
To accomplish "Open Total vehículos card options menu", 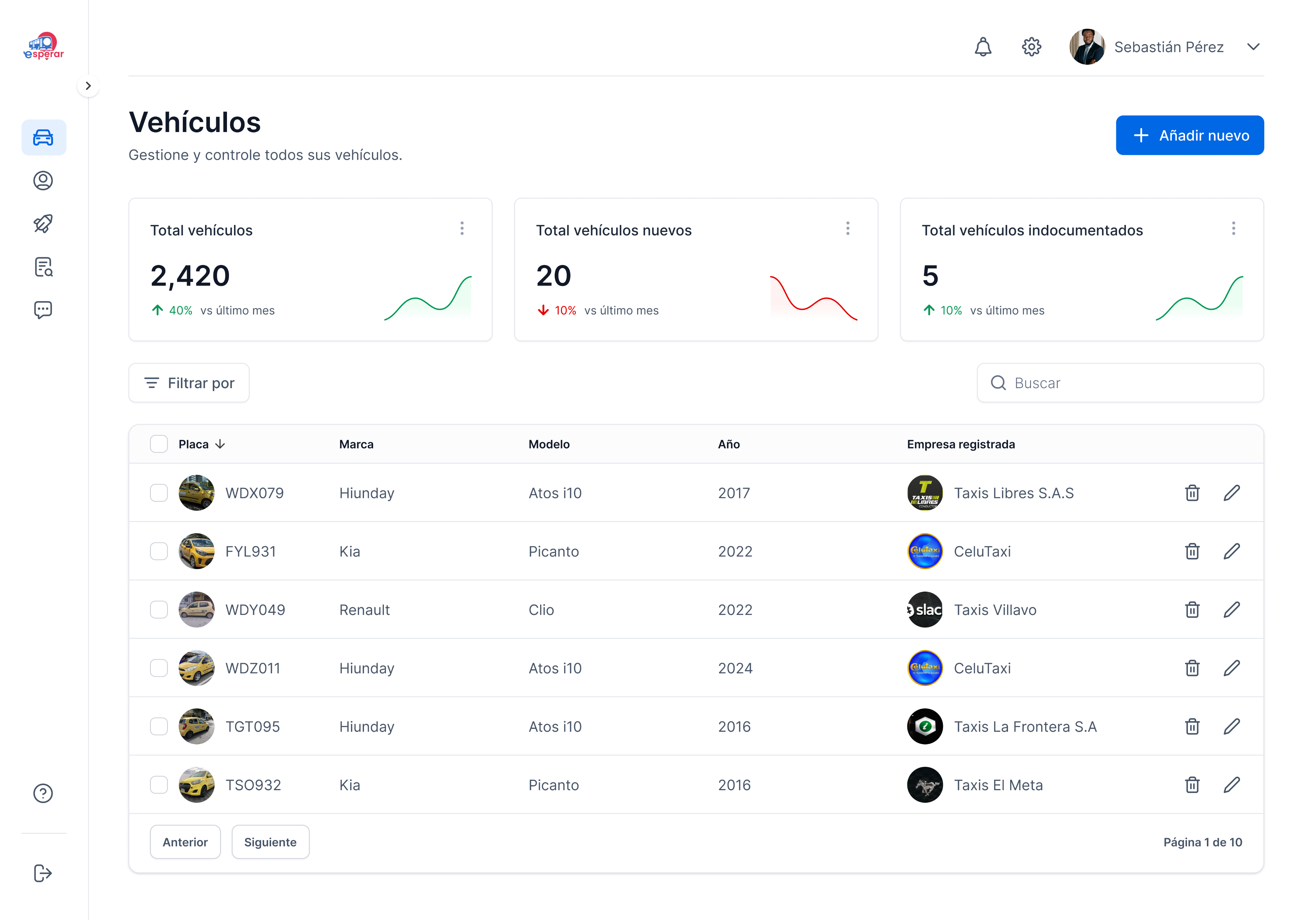I will pos(462,228).
